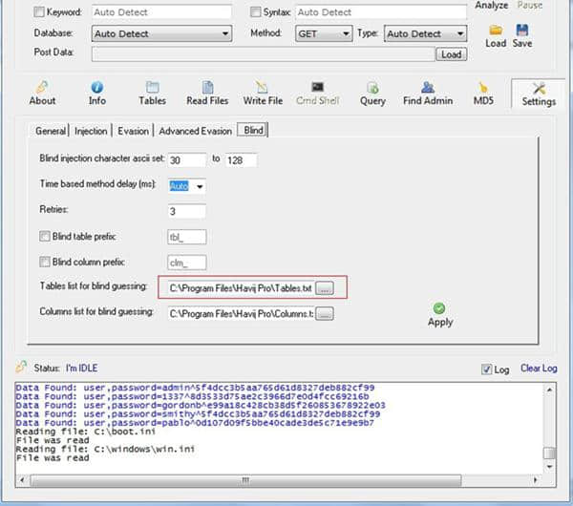Viewport: 573px width, 506px height.
Task: Click the Info toolbar icon
Action: (x=96, y=87)
